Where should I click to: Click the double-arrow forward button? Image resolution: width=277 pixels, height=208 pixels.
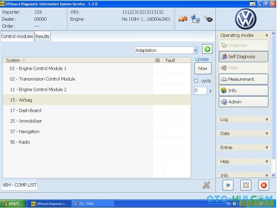(x=228, y=185)
